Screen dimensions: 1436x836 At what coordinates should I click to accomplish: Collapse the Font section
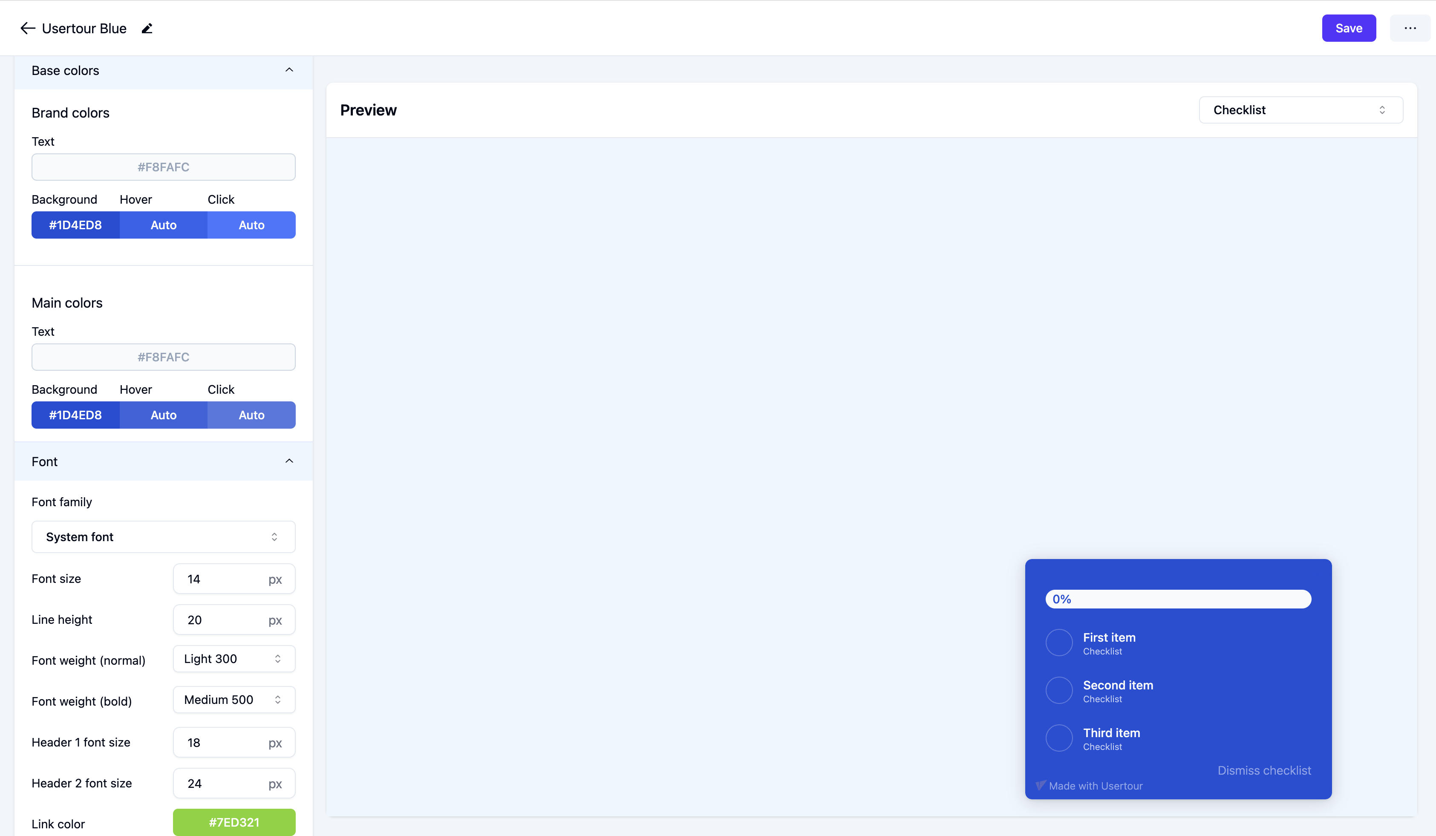tap(289, 461)
